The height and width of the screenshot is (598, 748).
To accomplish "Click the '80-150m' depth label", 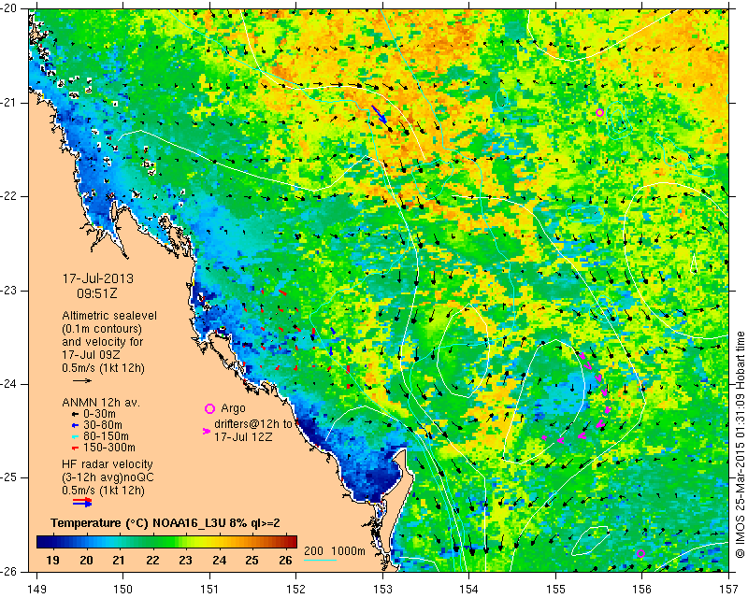I will point(106,436).
